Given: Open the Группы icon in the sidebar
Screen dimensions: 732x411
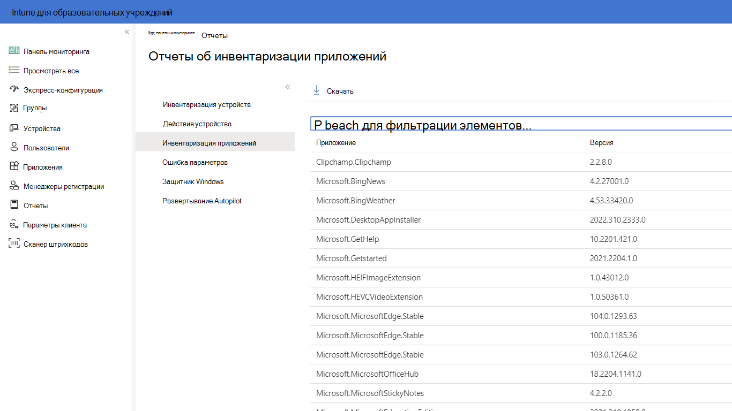Looking at the screenshot, I should (x=14, y=109).
